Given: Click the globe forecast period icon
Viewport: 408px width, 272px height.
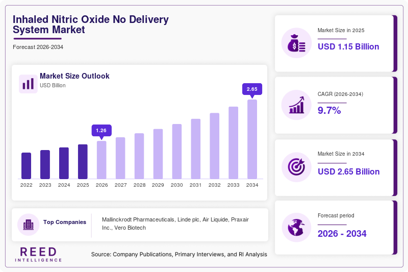Looking at the screenshot, I should 296,228.
